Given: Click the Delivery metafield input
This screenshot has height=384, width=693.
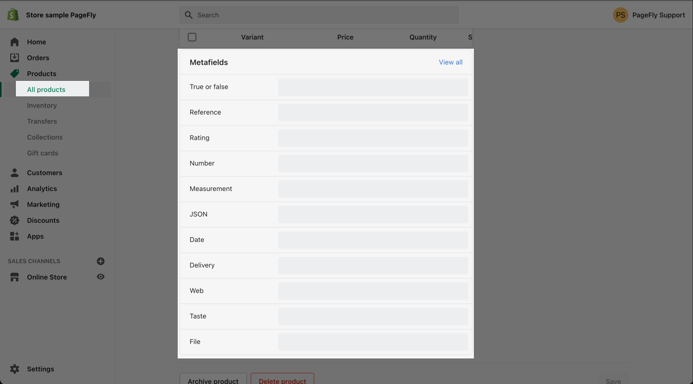Looking at the screenshot, I should point(373,265).
